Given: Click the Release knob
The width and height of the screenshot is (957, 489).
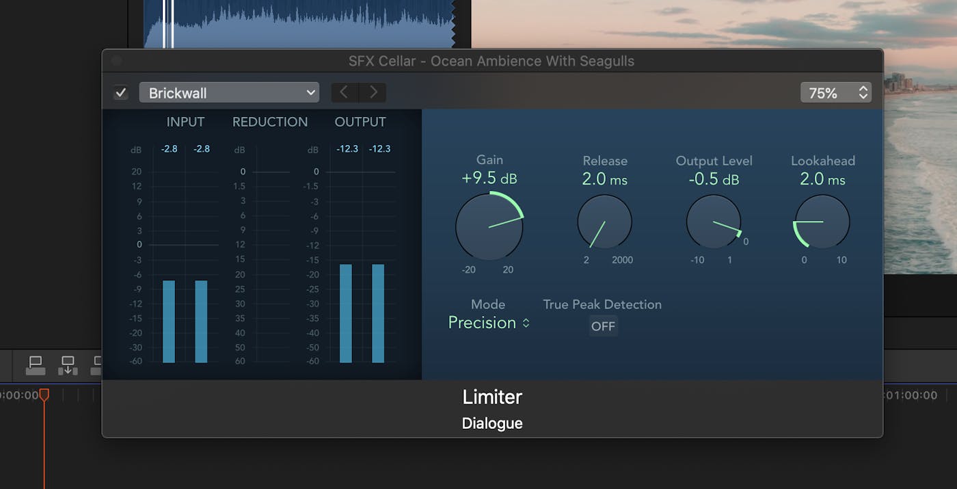Looking at the screenshot, I should 604,222.
